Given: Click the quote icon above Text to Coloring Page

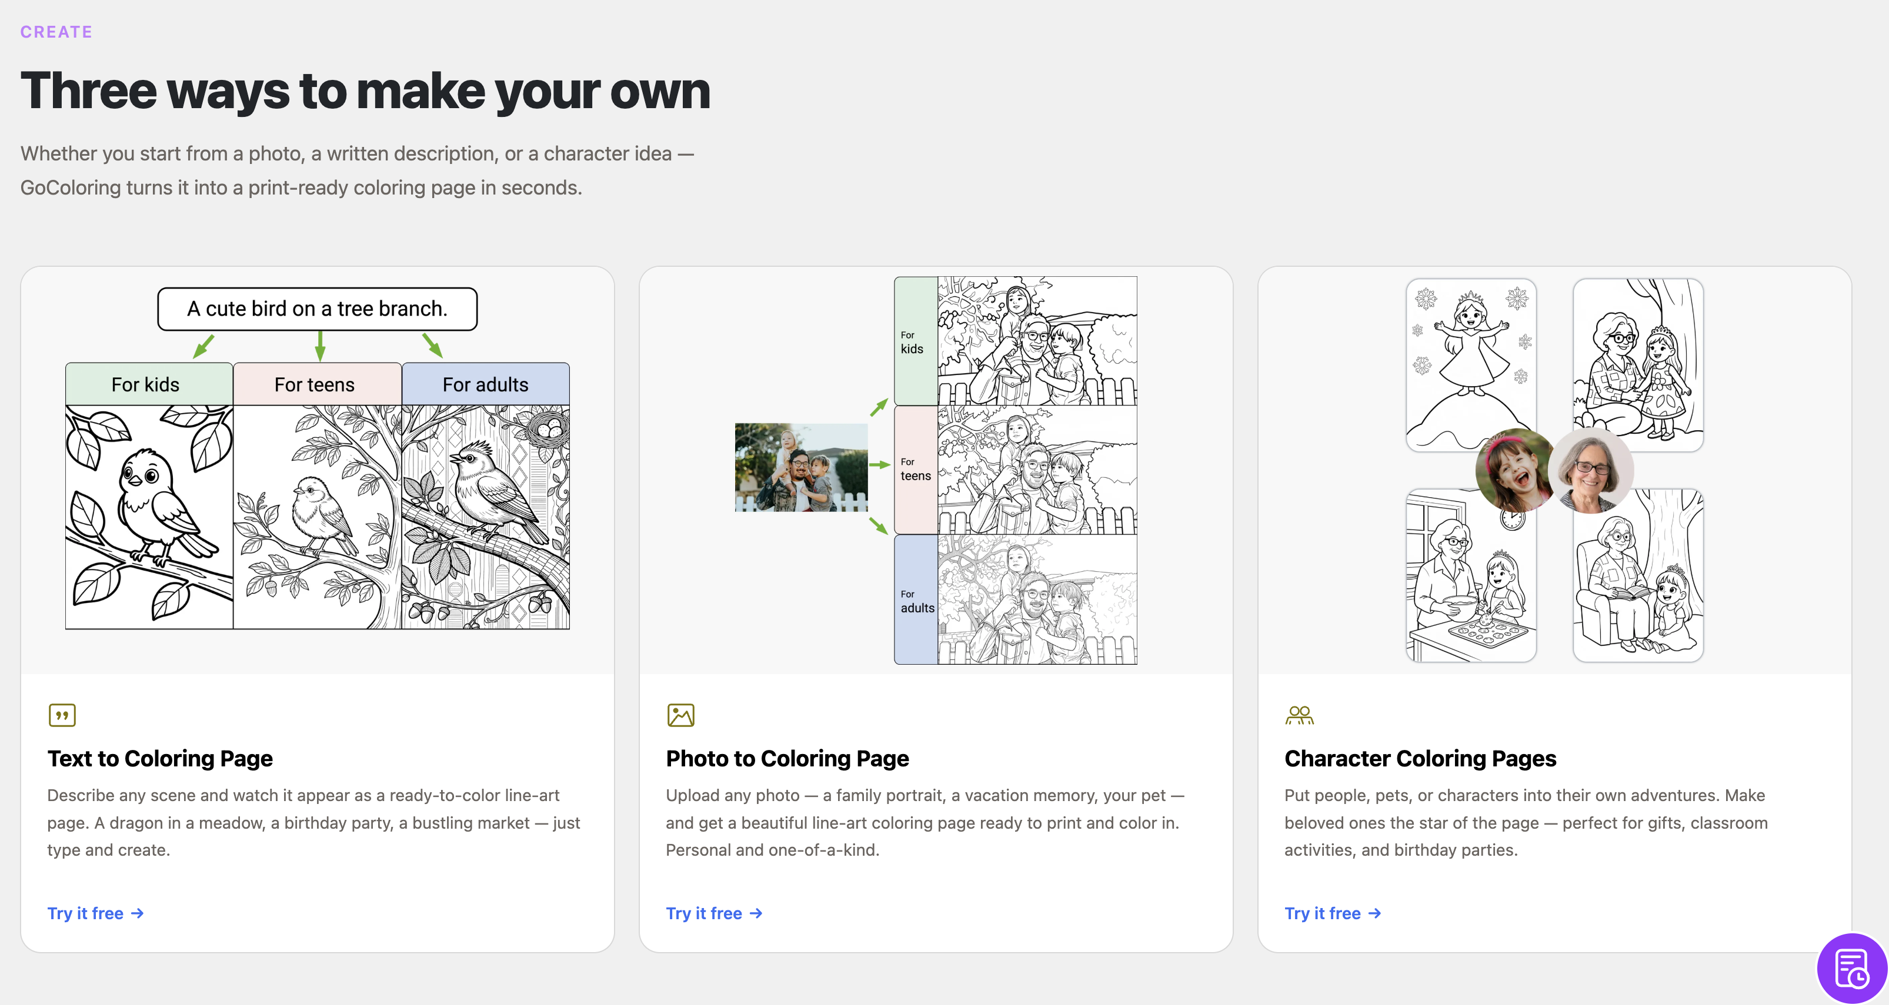Looking at the screenshot, I should (62, 715).
